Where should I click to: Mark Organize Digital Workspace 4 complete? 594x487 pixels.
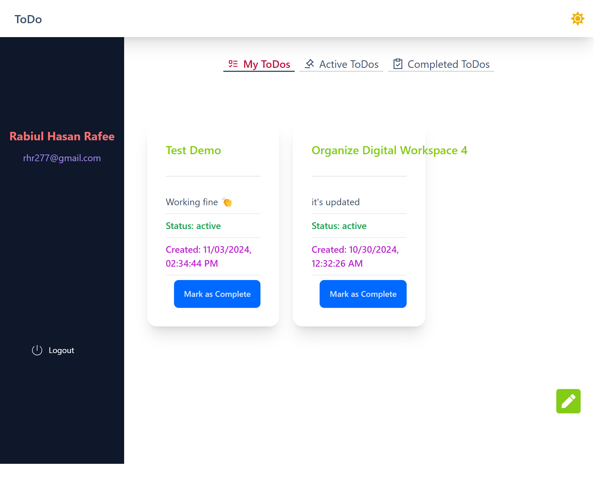point(363,294)
